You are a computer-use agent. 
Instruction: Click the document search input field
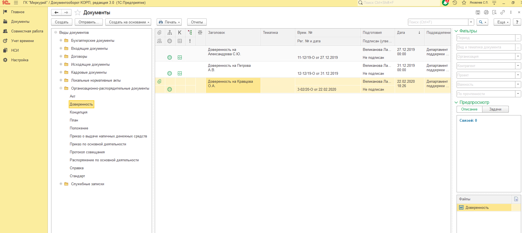[438, 22]
